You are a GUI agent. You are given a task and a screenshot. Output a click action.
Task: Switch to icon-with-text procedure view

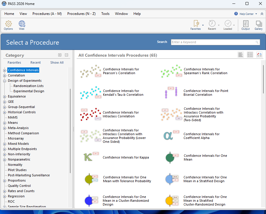(x=259, y=55)
